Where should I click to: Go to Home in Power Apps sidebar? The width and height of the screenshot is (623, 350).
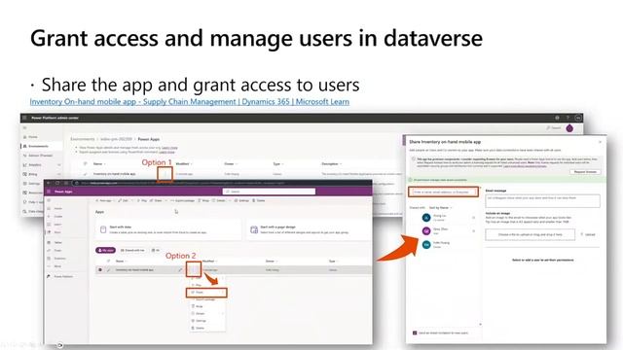[x=55, y=208]
